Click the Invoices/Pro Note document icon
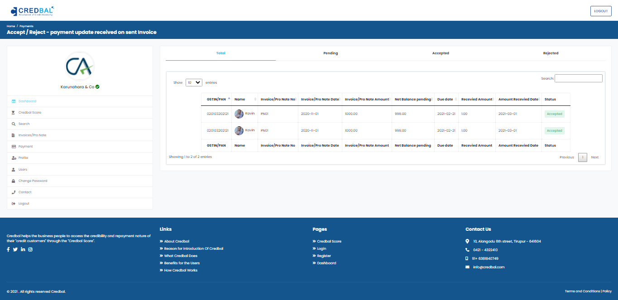618x300 pixels. [x=14, y=135]
